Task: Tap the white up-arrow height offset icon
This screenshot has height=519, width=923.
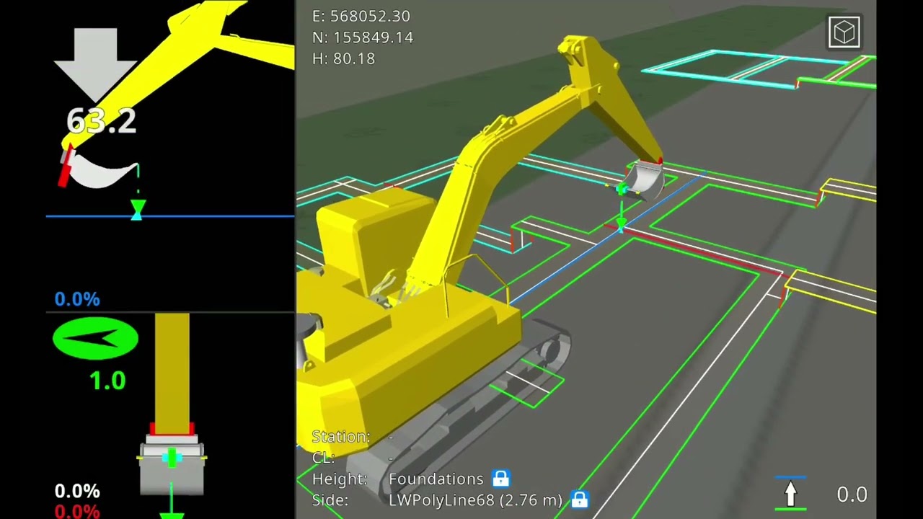Action: click(x=790, y=494)
